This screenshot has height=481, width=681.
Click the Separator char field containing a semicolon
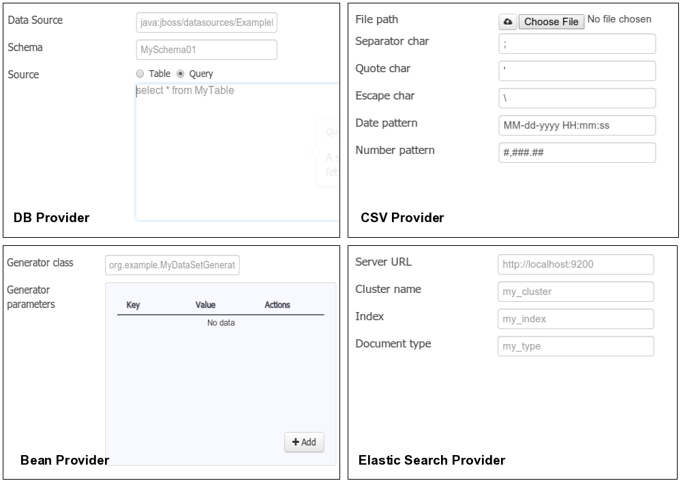tap(577, 43)
